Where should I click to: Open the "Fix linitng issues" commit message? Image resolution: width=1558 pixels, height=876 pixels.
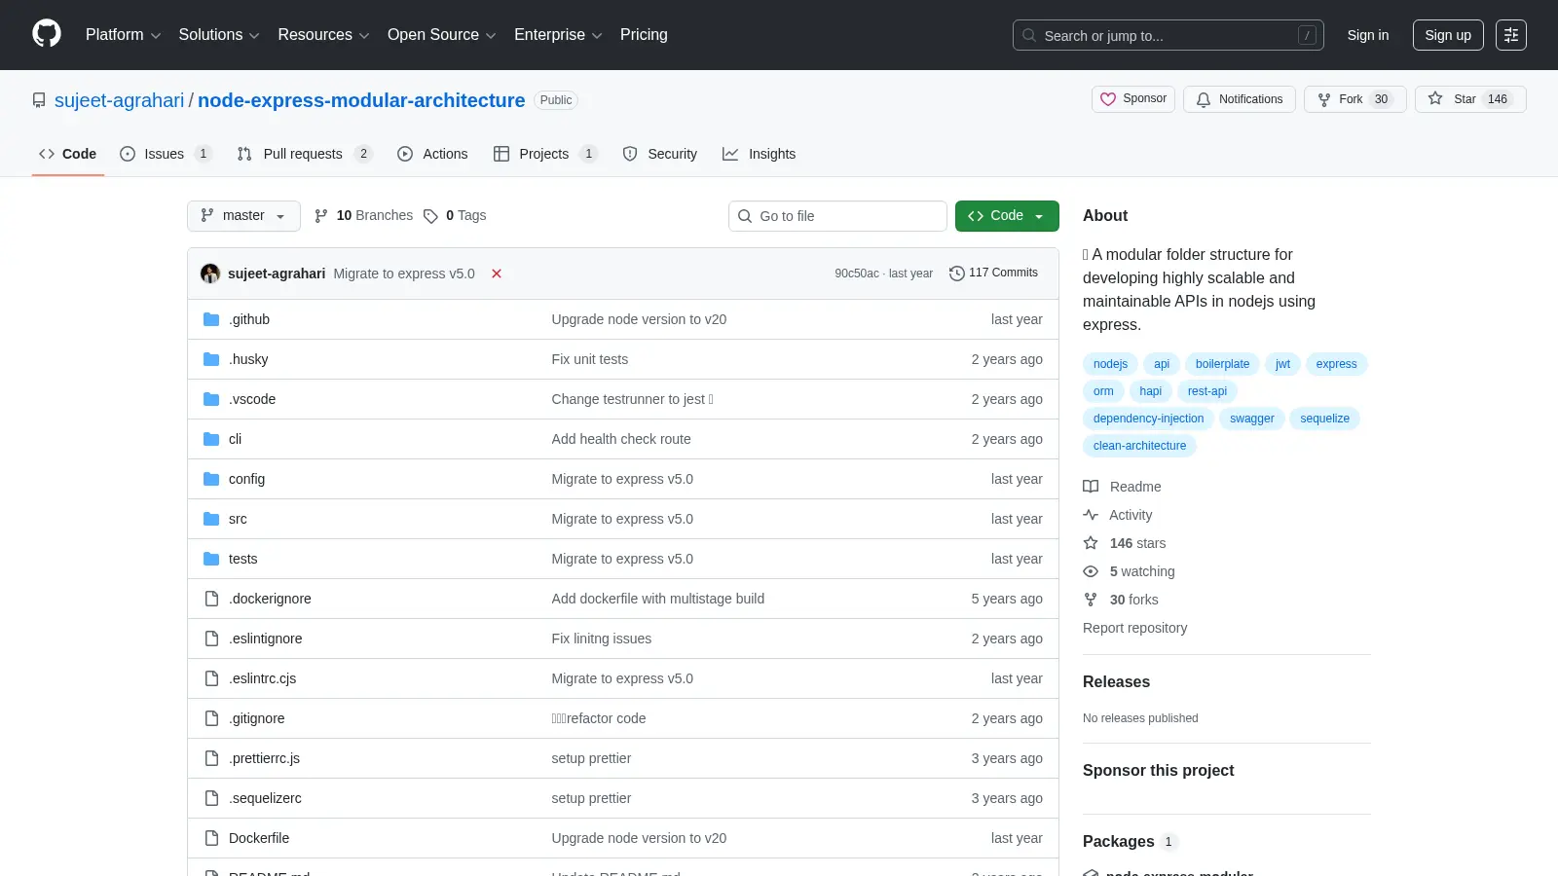[601, 639]
